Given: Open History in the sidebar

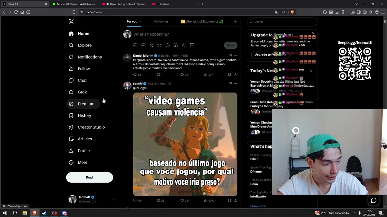Looking at the screenshot, I should tap(80, 115).
